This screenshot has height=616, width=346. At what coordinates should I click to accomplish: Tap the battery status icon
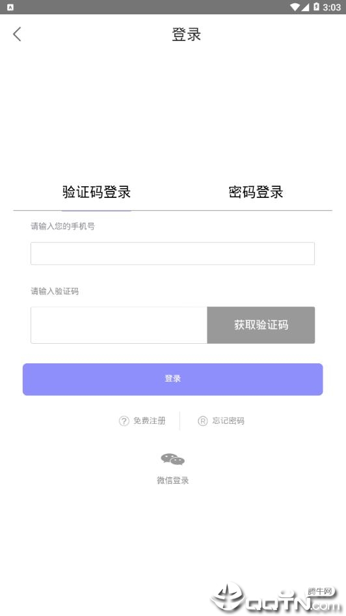(x=316, y=7)
